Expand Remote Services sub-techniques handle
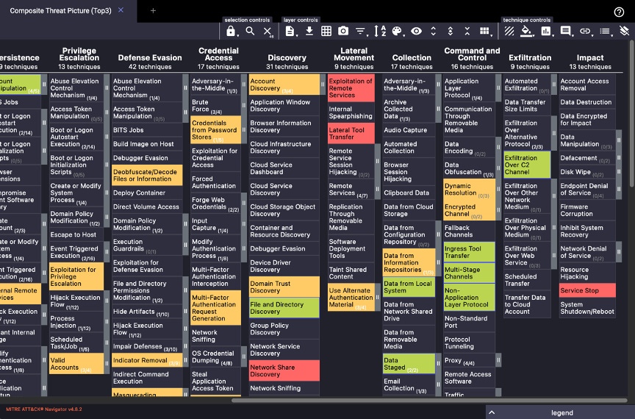Image resolution: width=635 pixels, height=419 pixels. (x=378, y=189)
